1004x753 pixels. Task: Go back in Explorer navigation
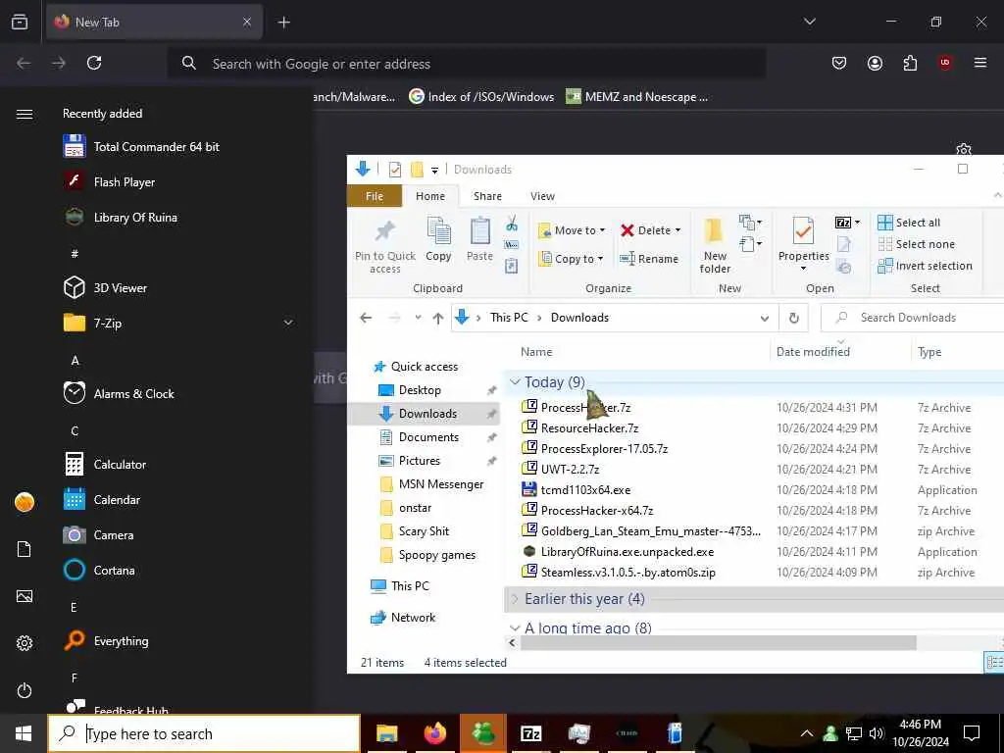click(366, 318)
